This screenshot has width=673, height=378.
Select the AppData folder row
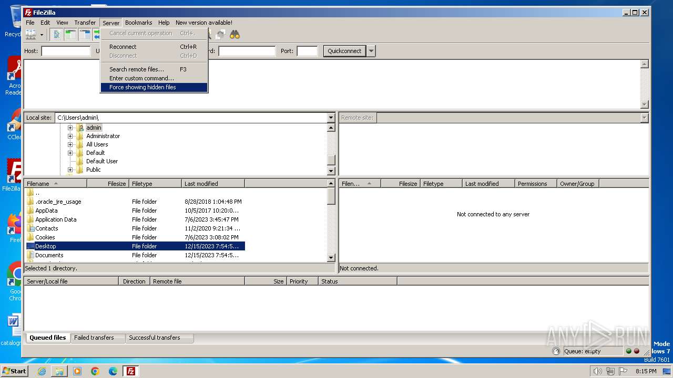(134, 211)
